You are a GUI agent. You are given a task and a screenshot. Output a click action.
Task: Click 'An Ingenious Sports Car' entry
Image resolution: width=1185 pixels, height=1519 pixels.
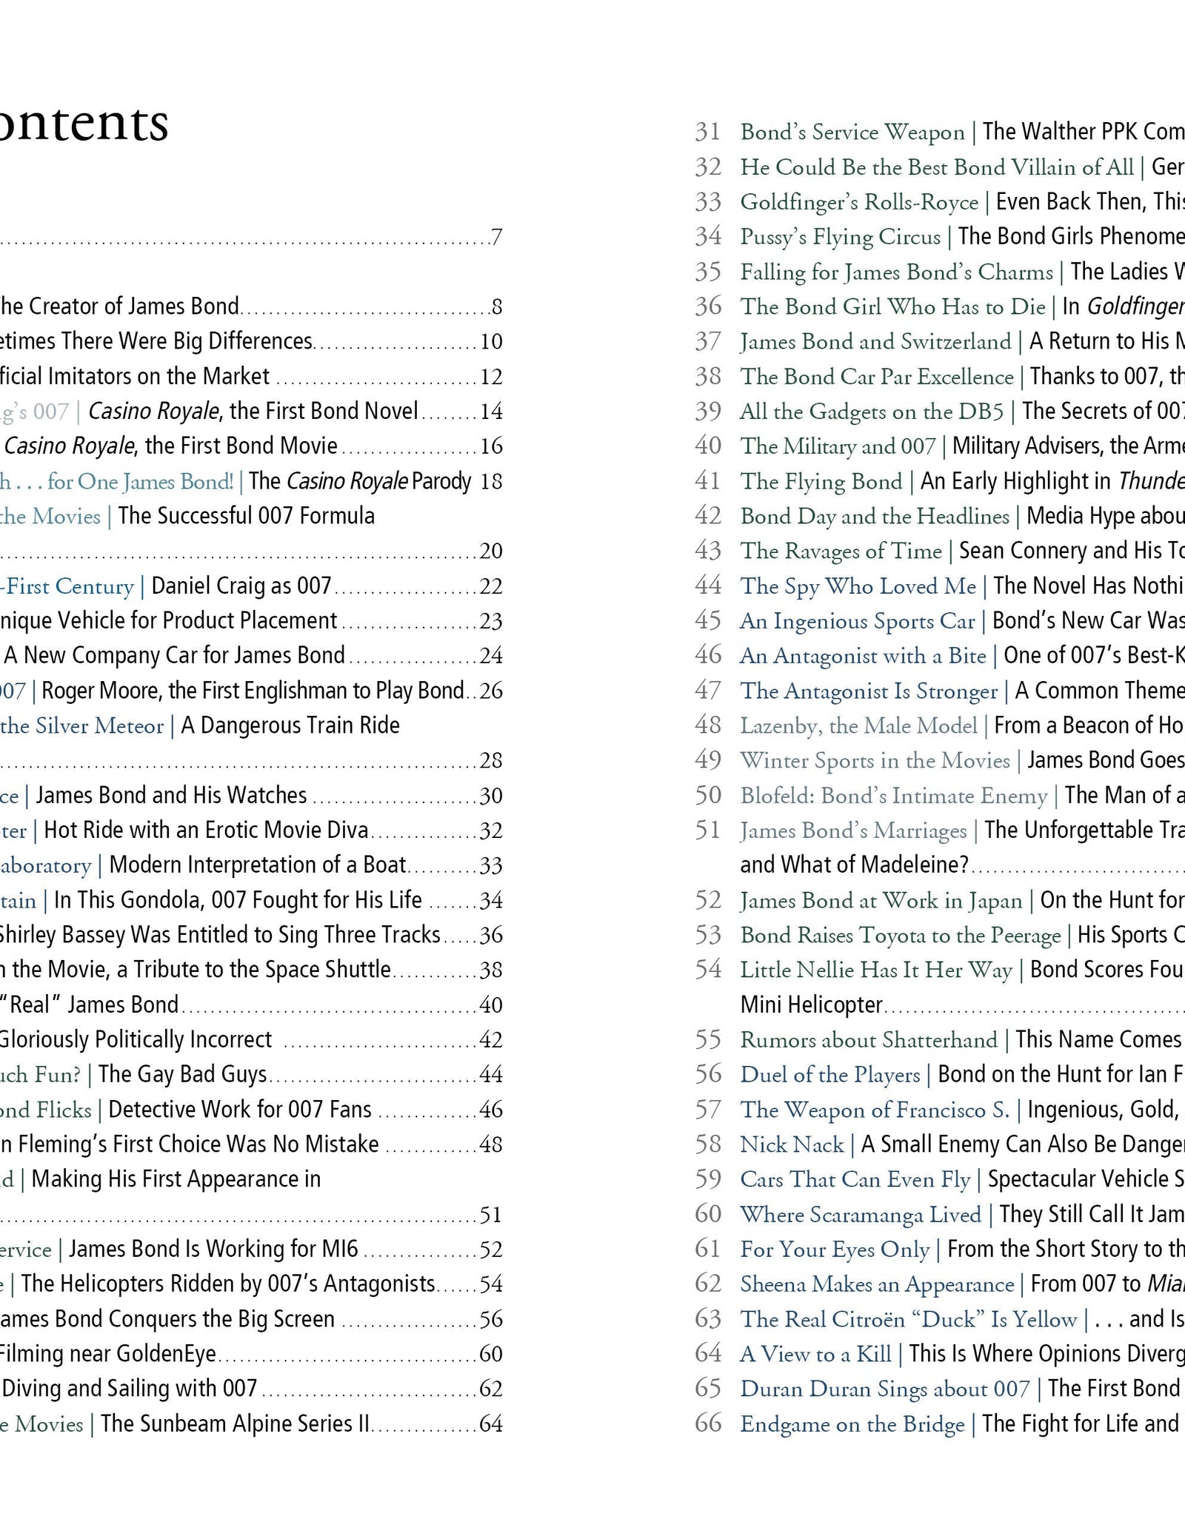pyautogui.click(x=857, y=621)
